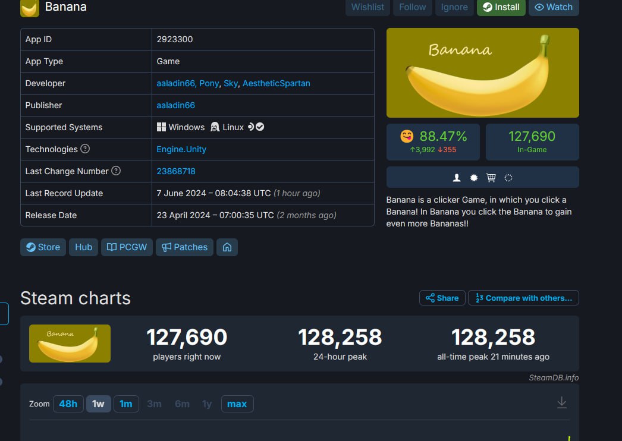The width and height of the screenshot is (622, 441).
Task: Click the Windows logo icon
Action: (162, 127)
